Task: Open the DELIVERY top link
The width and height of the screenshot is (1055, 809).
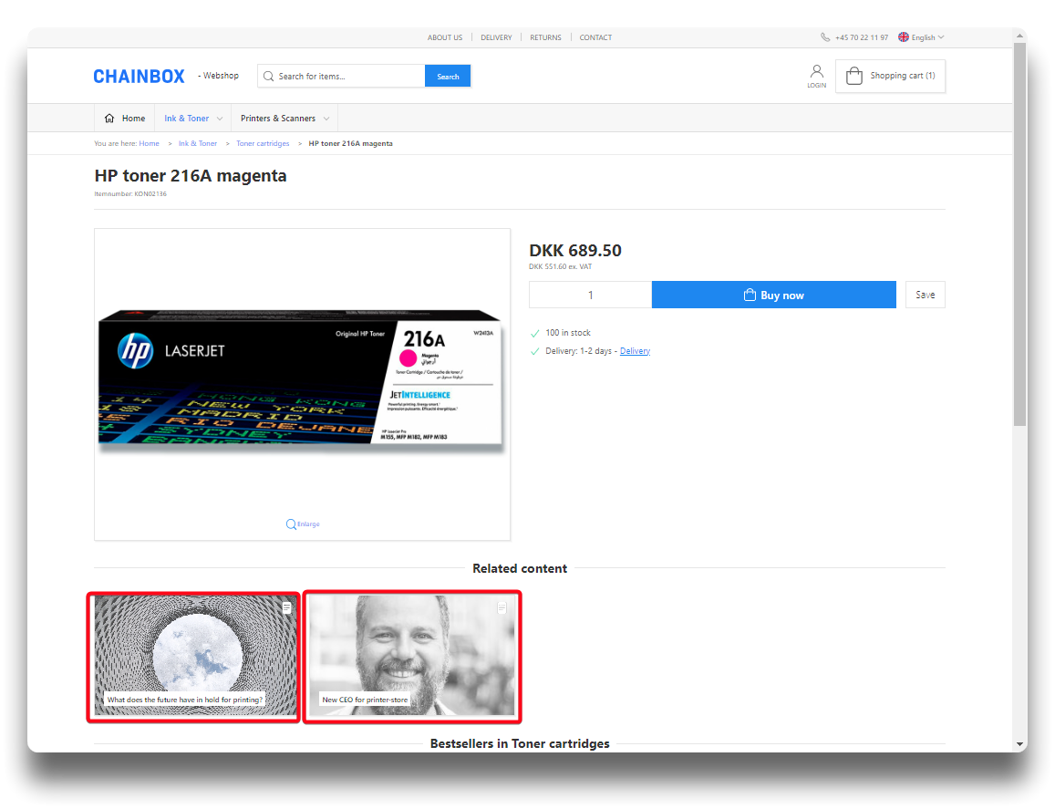Action: [496, 37]
